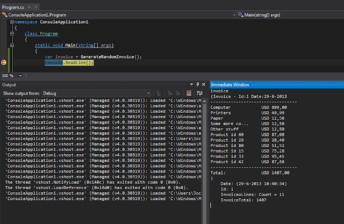This screenshot has width=344, height=224.
Task: Click the breakpoint marker beside Console.ReadLine
Action: point(4,62)
